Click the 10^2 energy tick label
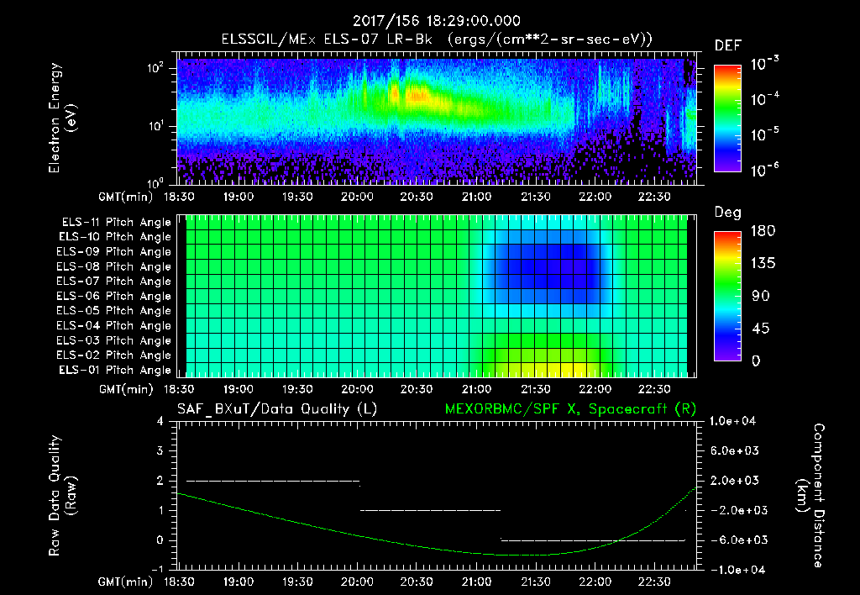 coord(155,68)
